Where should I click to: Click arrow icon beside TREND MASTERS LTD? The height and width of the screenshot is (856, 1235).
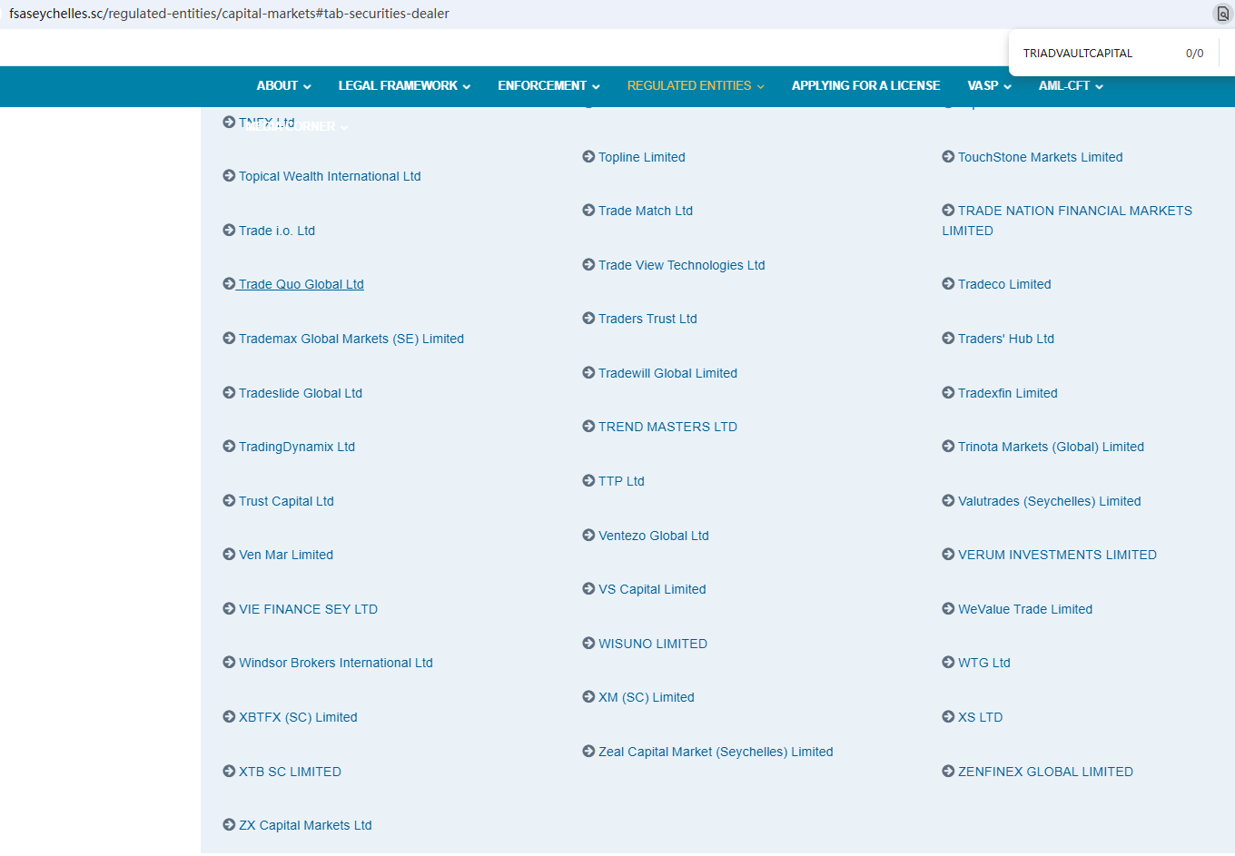[588, 427]
